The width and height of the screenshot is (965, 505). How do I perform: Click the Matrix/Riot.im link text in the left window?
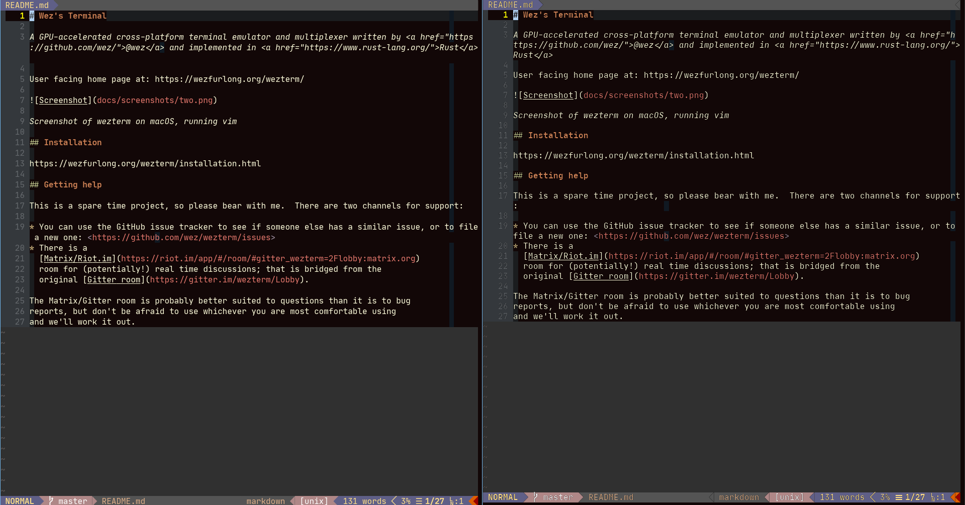point(77,258)
